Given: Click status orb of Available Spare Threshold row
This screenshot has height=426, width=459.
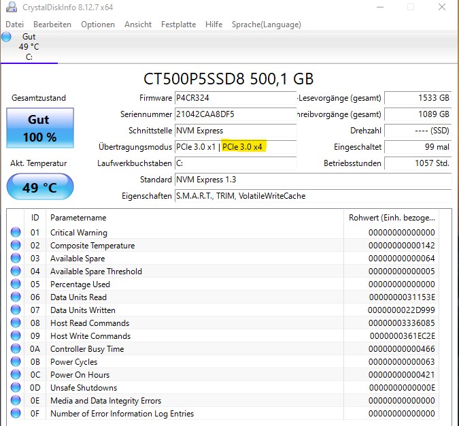Looking at the screenshot, I should [16, 271].
